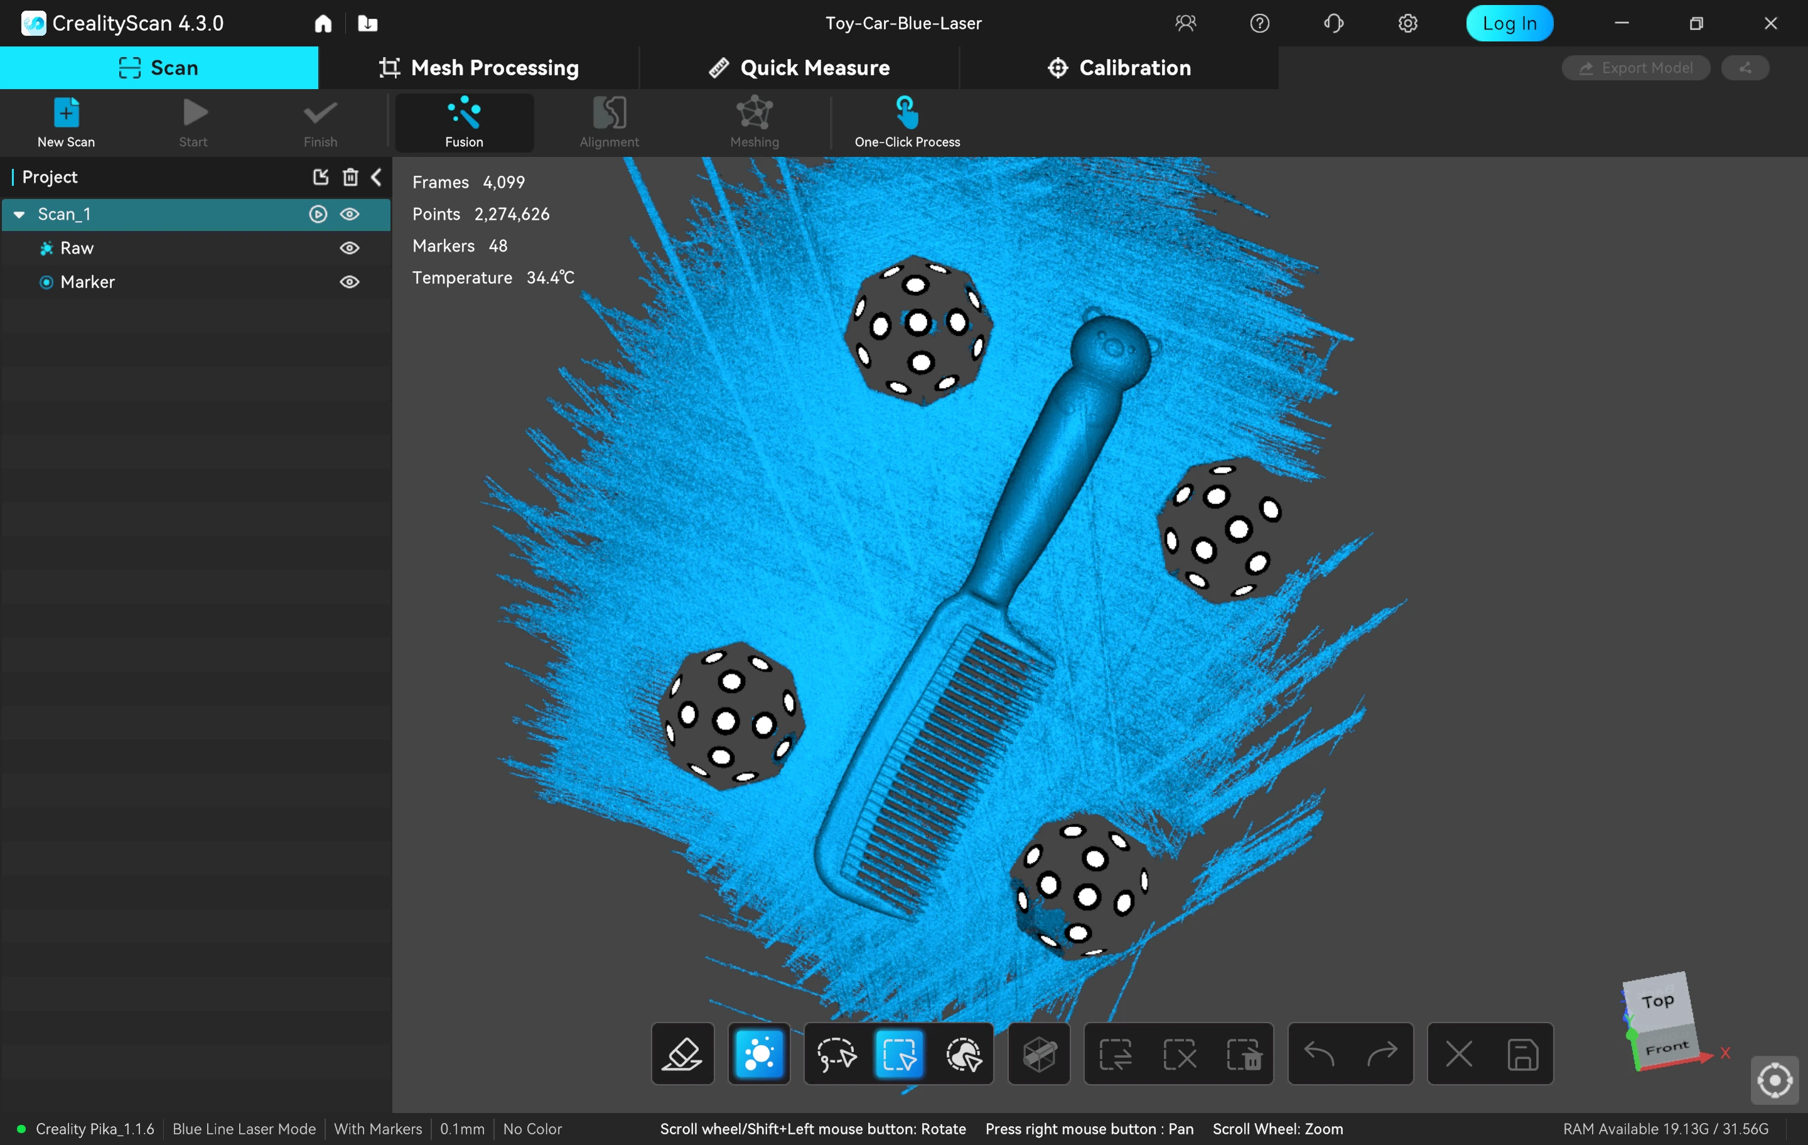Image resolution: width=1808 pixels, height=1145 pixels.
Task: Click the cutting plane cube tool
Action: (x=1039, y=1054)
